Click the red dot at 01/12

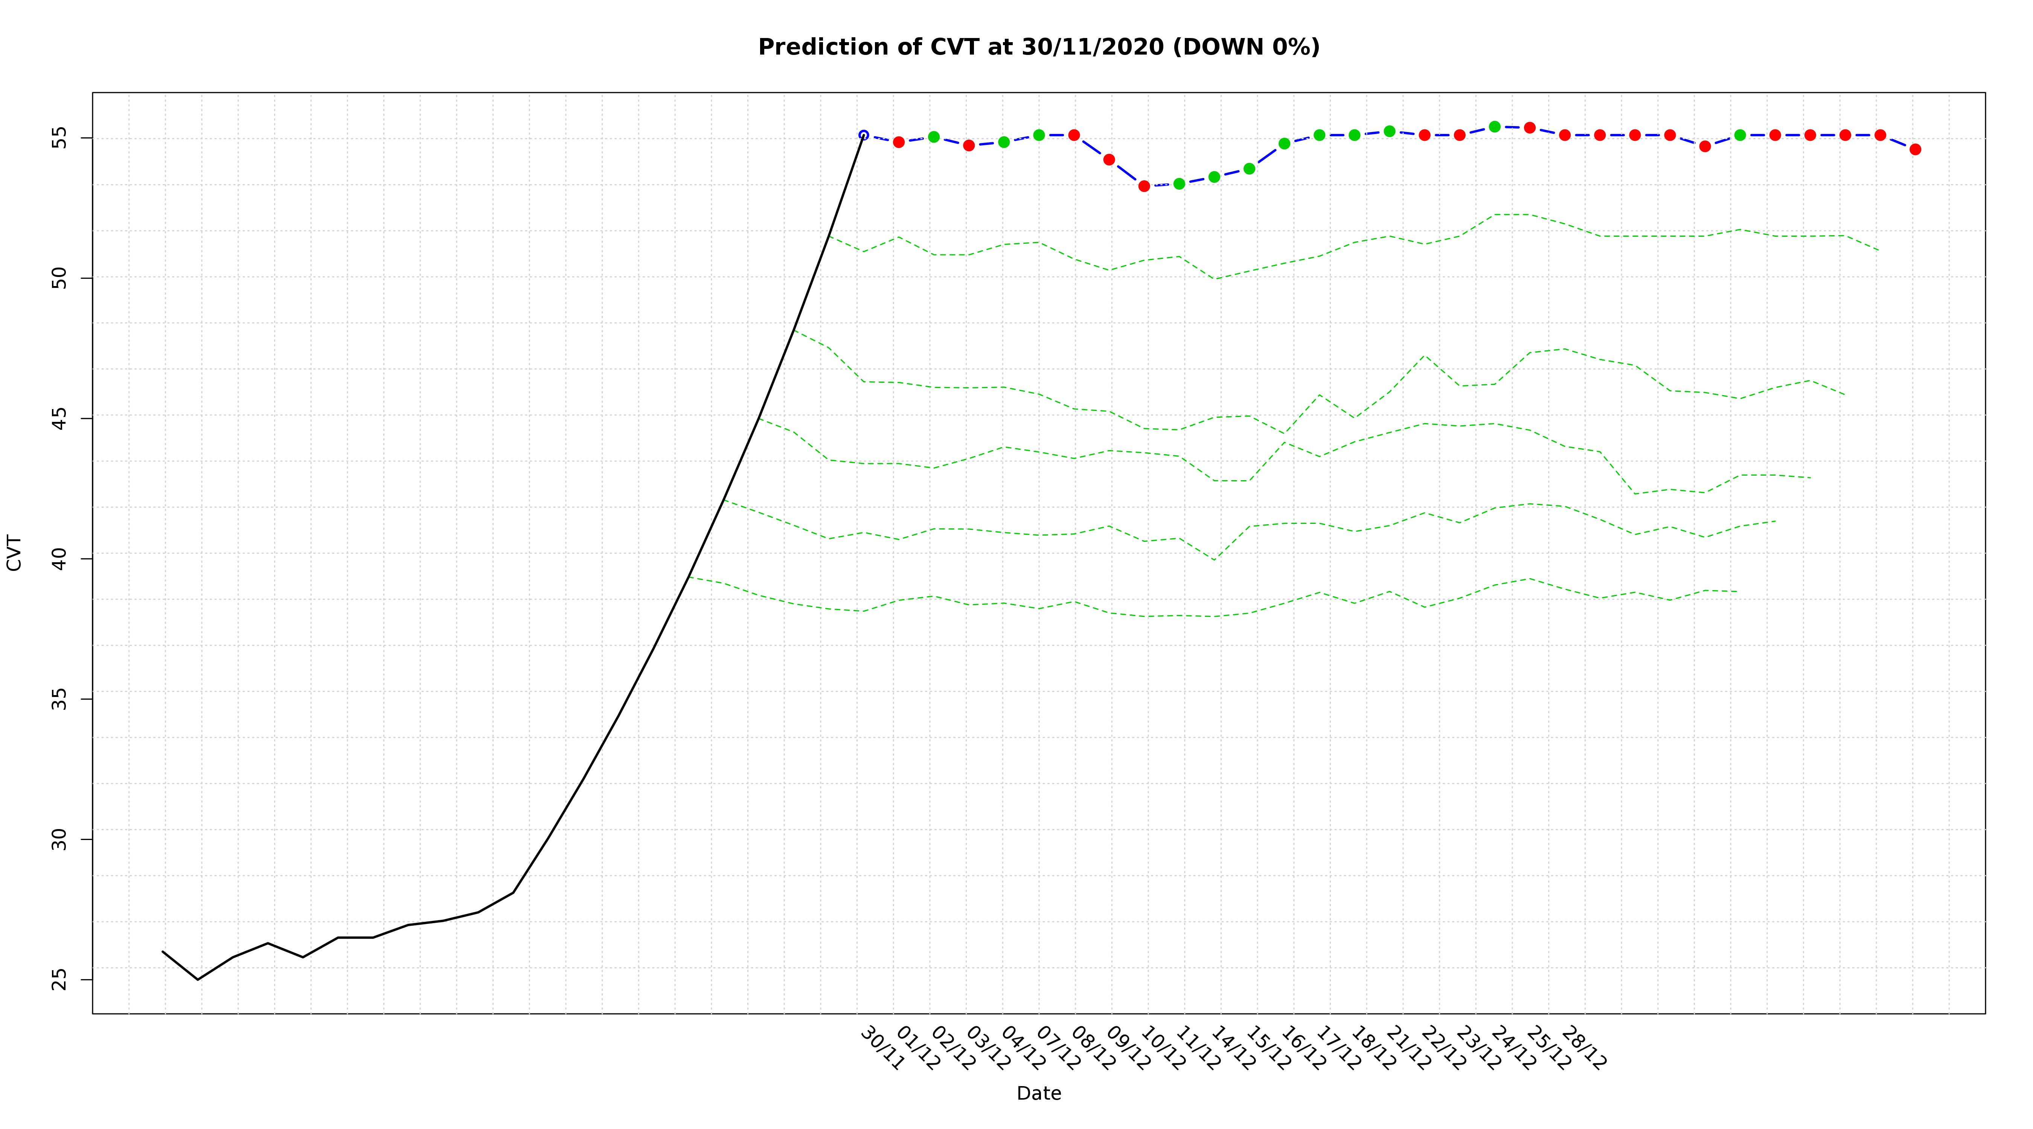(x=898, y=142)
